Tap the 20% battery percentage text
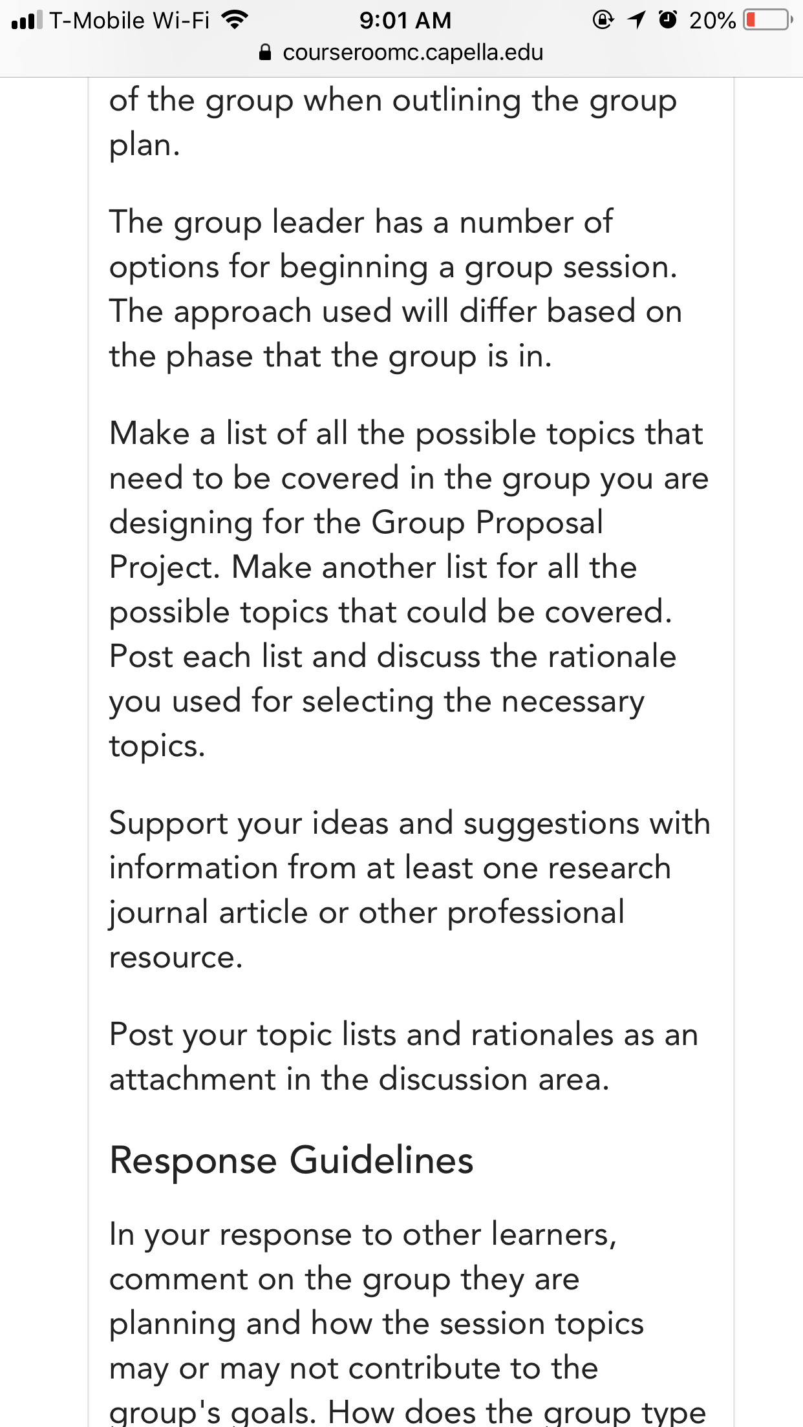 [x=712, y=20]
